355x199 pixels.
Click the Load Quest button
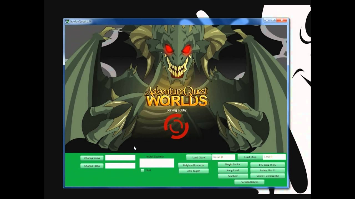pyautogui.click(x=199, y=157)
